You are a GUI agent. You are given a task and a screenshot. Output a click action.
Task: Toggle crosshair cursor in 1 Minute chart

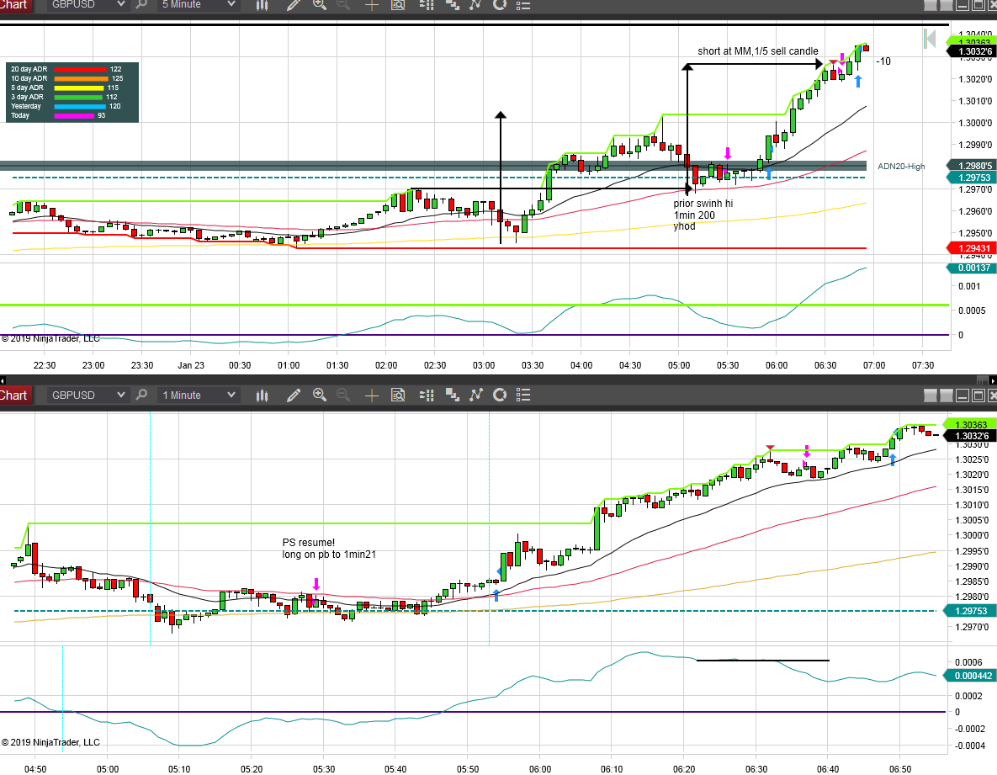click(372, 395)
